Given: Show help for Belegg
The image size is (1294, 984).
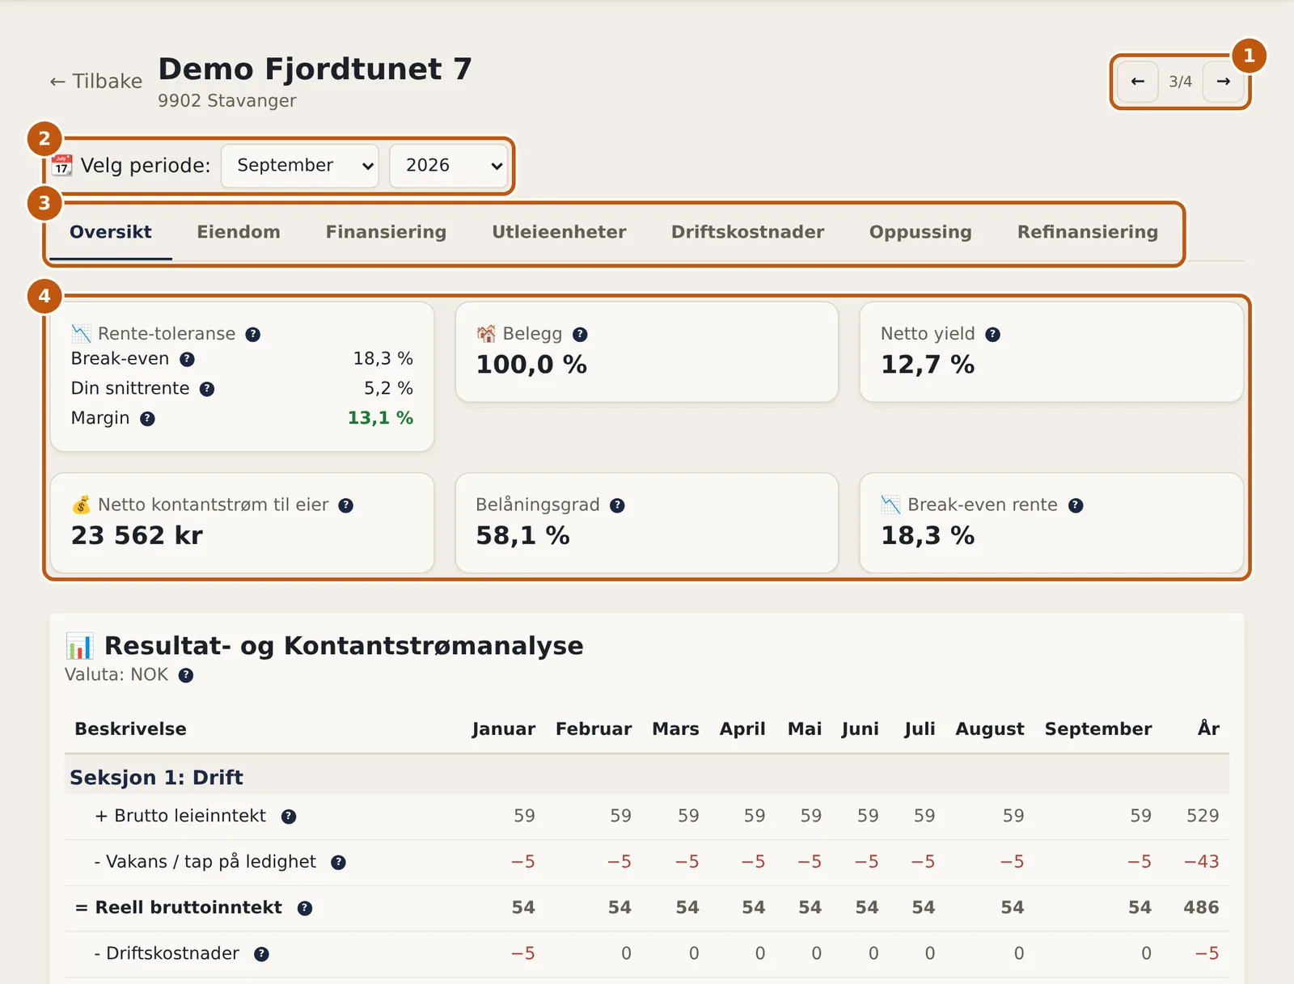Looking at the screenshot, I should [580, 335].
